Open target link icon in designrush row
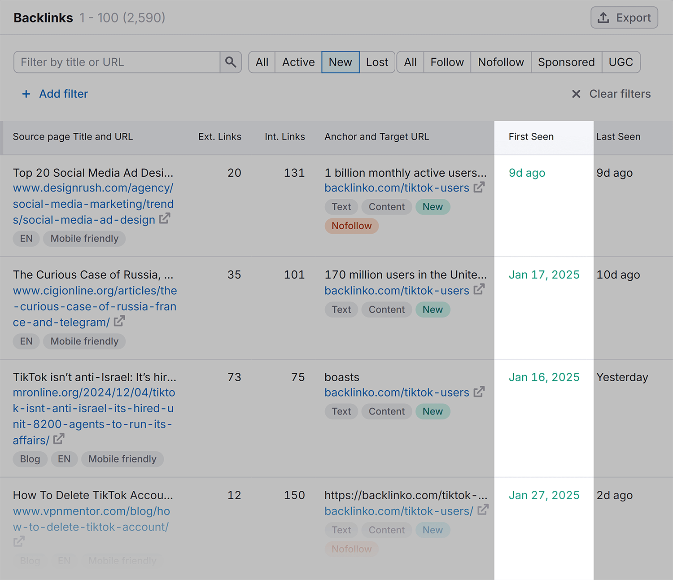Image resolution: width=673 pixels, height=580 pixels. (479, 188)
